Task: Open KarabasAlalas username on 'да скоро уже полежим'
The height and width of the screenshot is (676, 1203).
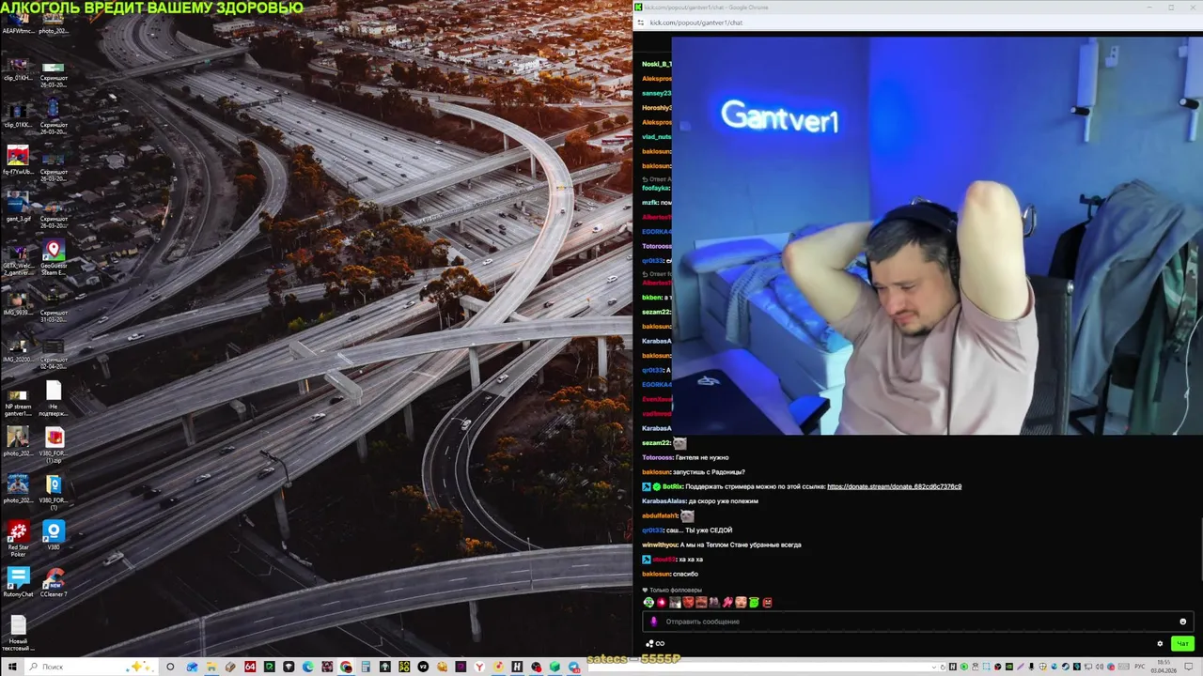Action: tap(665, 501)
